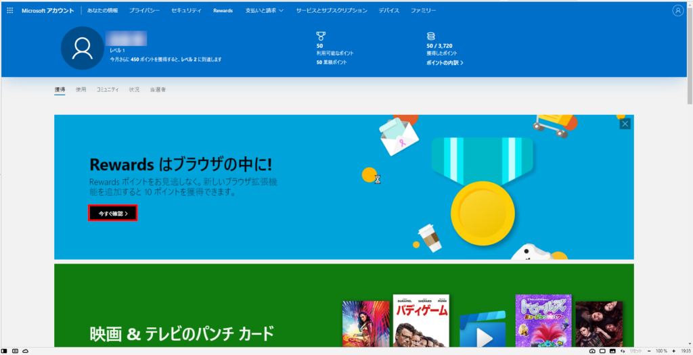
Task: Click the バディゲーム movie poster
Action: 421,321
